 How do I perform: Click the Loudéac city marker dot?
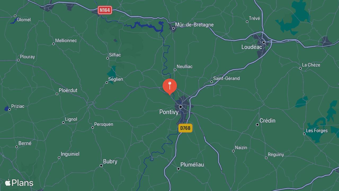(x=264, y=42)
